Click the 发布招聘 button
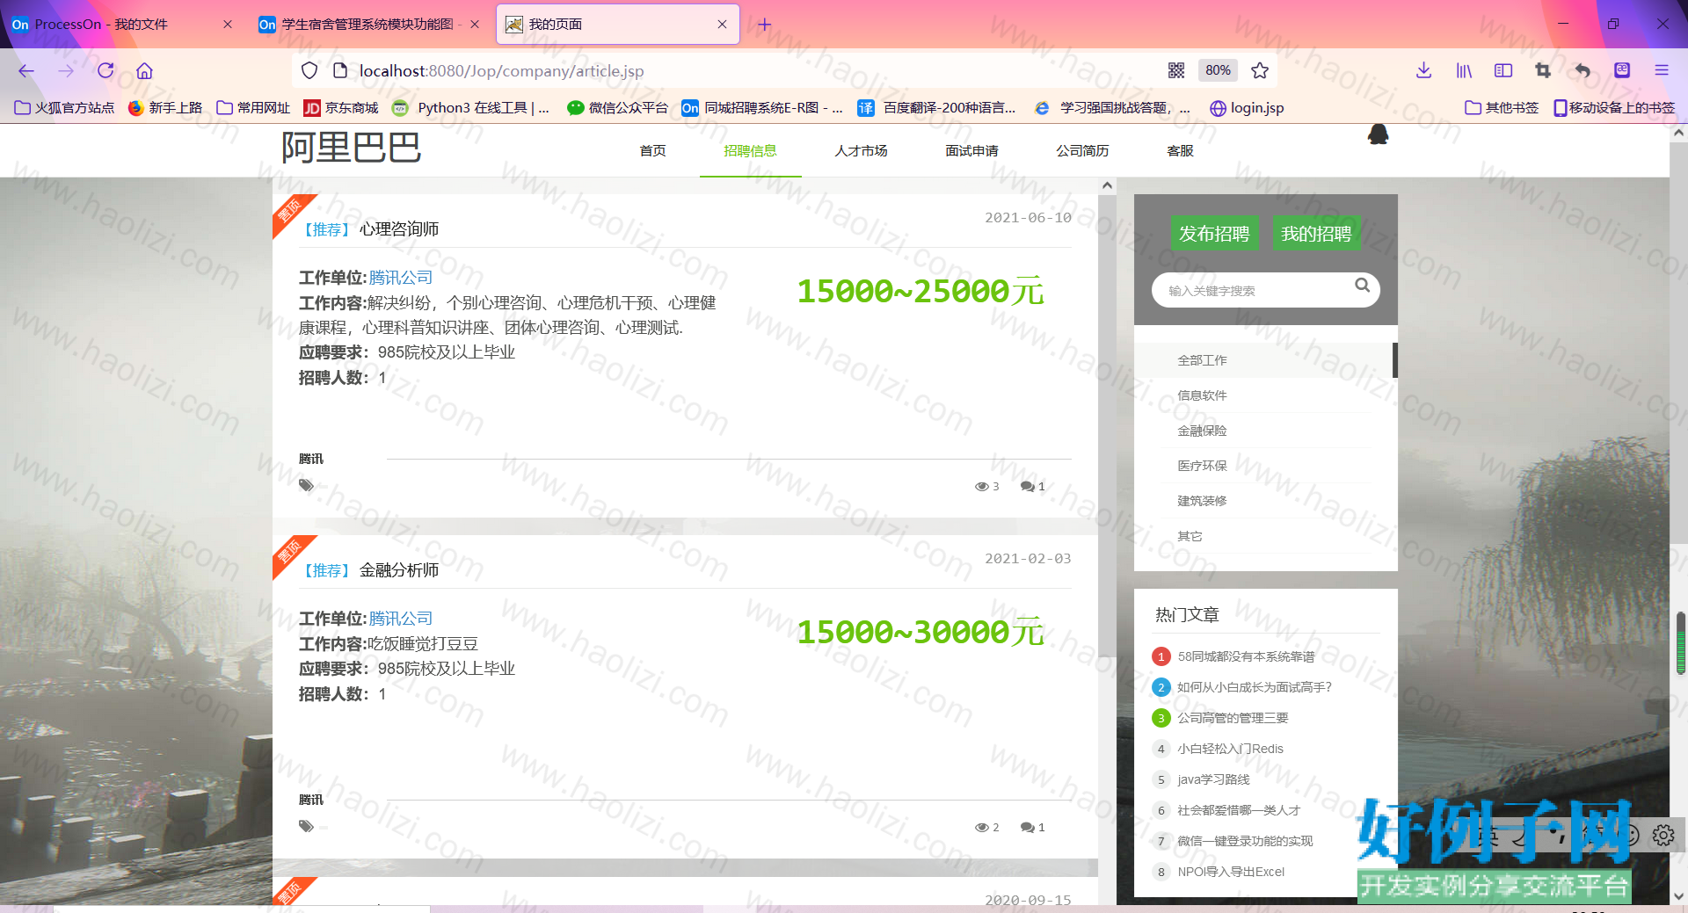This screenshot has width=1688, height=913. (1214, 234)
